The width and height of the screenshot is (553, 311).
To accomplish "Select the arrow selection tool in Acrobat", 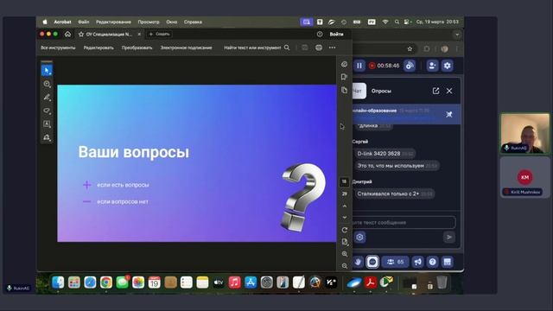I will pos(47,71).
